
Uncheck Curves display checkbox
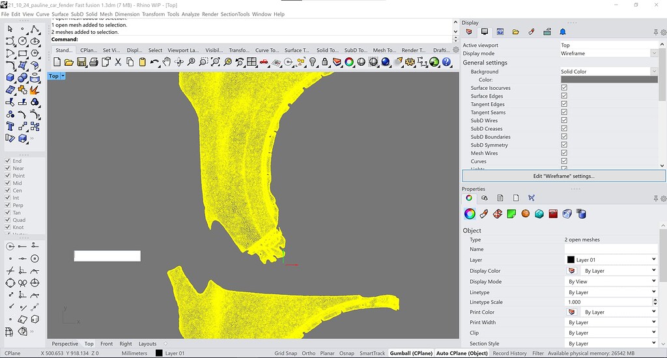[564, 161]
